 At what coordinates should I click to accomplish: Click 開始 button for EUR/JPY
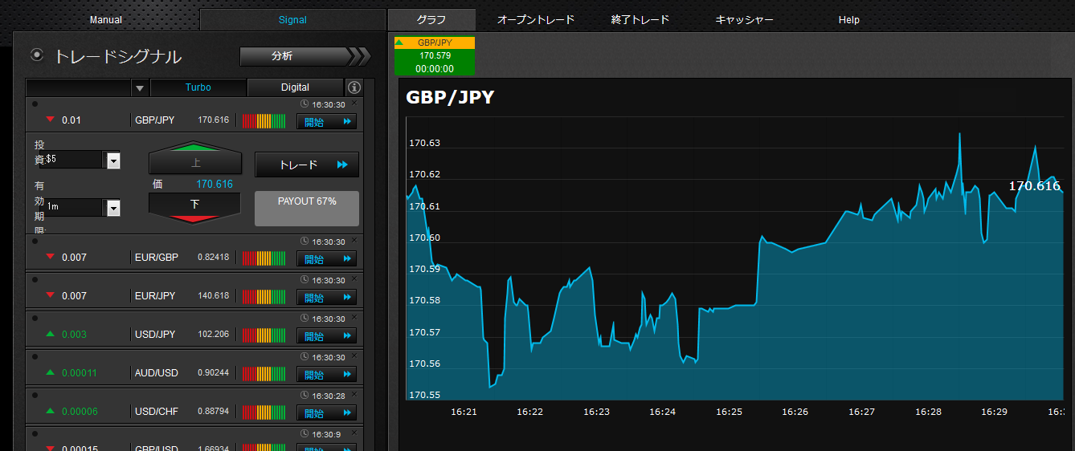(327, 298)
